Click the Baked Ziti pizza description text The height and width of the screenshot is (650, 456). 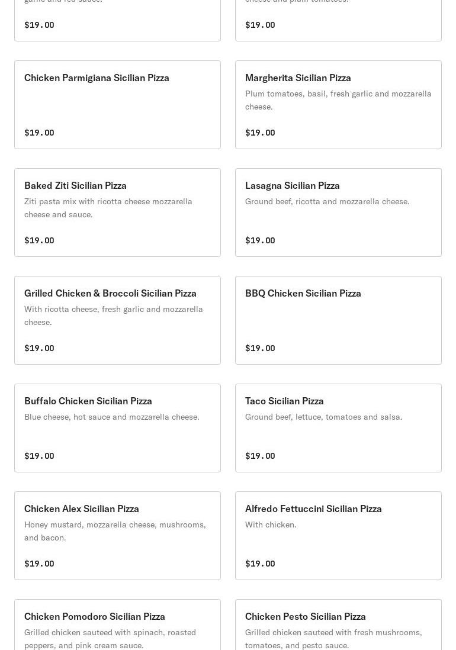point(108,208)
